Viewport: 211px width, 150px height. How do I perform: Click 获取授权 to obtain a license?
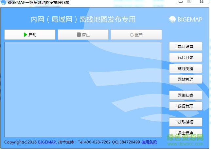[185, 122]
